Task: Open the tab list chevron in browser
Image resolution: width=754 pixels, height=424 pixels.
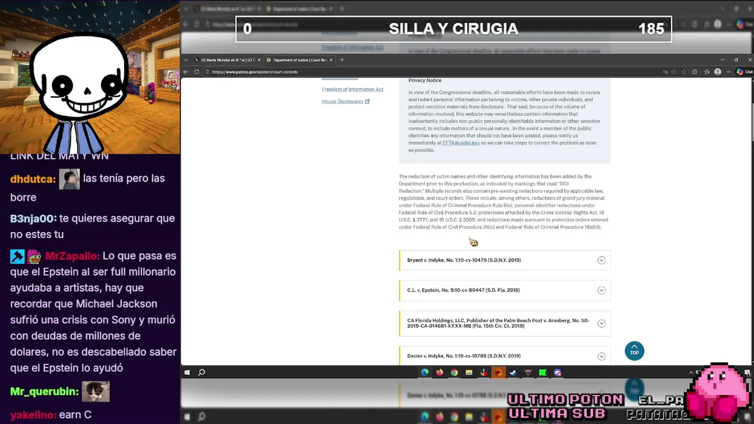Action: [186, 60]
